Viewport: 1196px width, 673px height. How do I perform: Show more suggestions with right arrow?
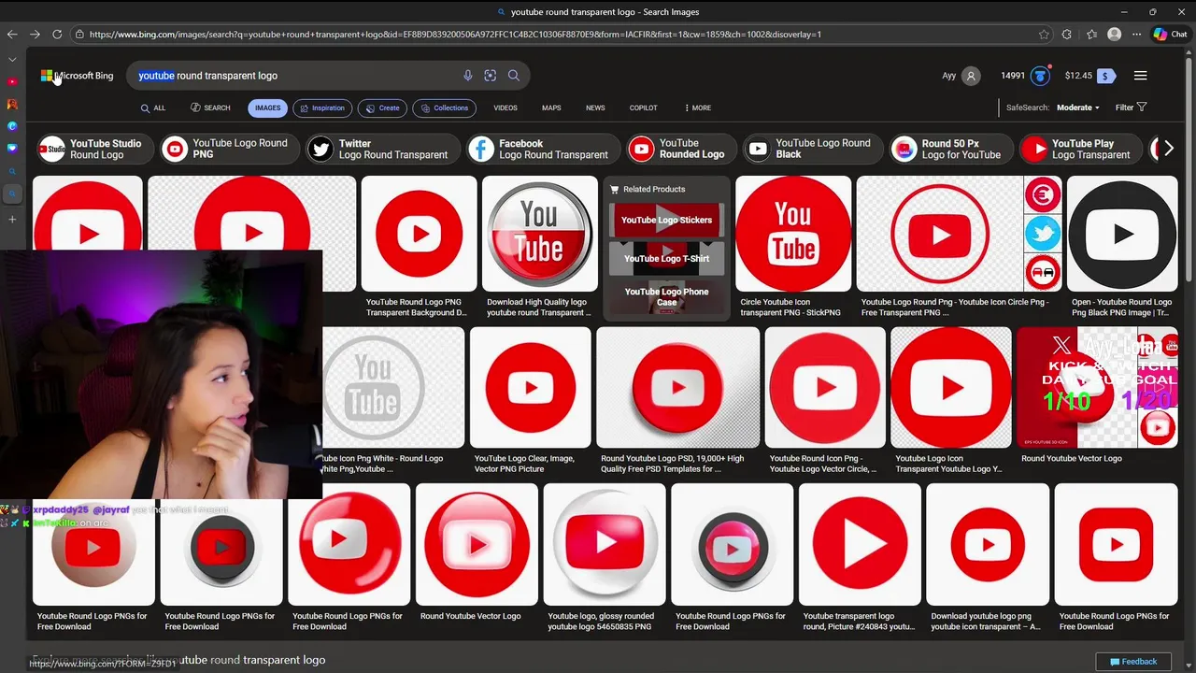(1168, 149)
